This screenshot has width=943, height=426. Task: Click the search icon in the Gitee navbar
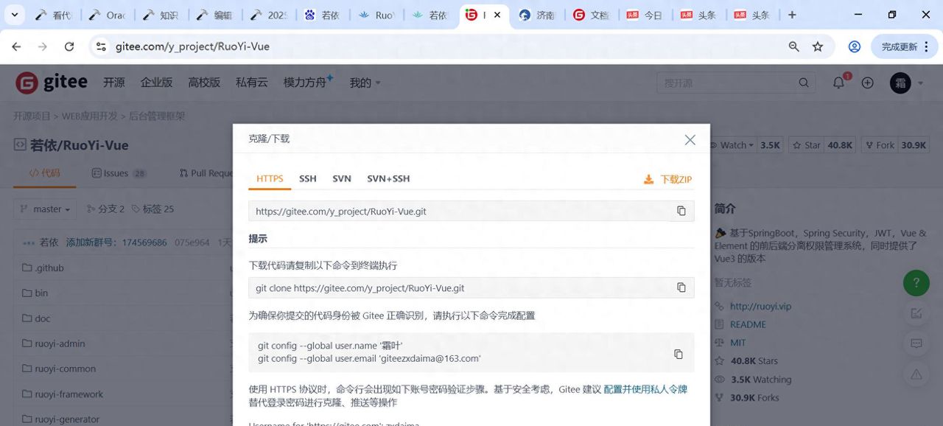coord(803,83)
